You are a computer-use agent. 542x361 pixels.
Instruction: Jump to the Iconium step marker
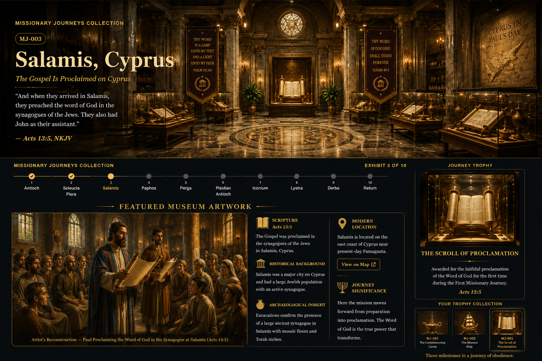tap(260, 176)
